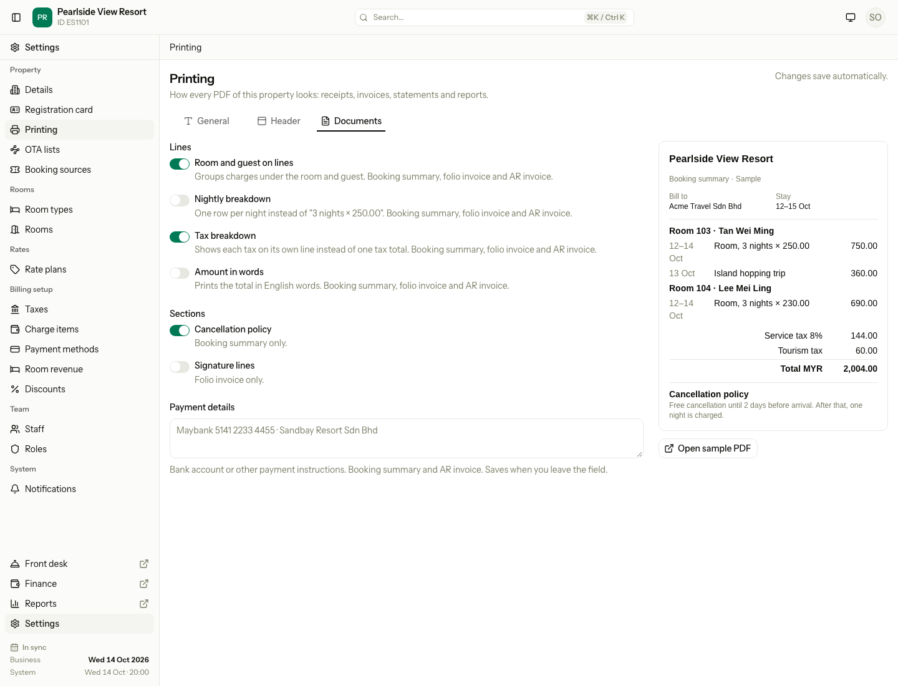This screenshot has width=898, height=686.
Task: Click the Booking sources ticket icon
Action: click(x=15, y=170)
